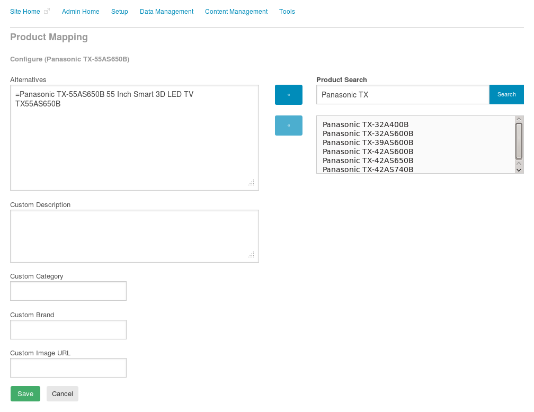Open the Tools menu
The width and height of the screenshot is (534, 412).
pyautogui.click(x=287, y=12)
